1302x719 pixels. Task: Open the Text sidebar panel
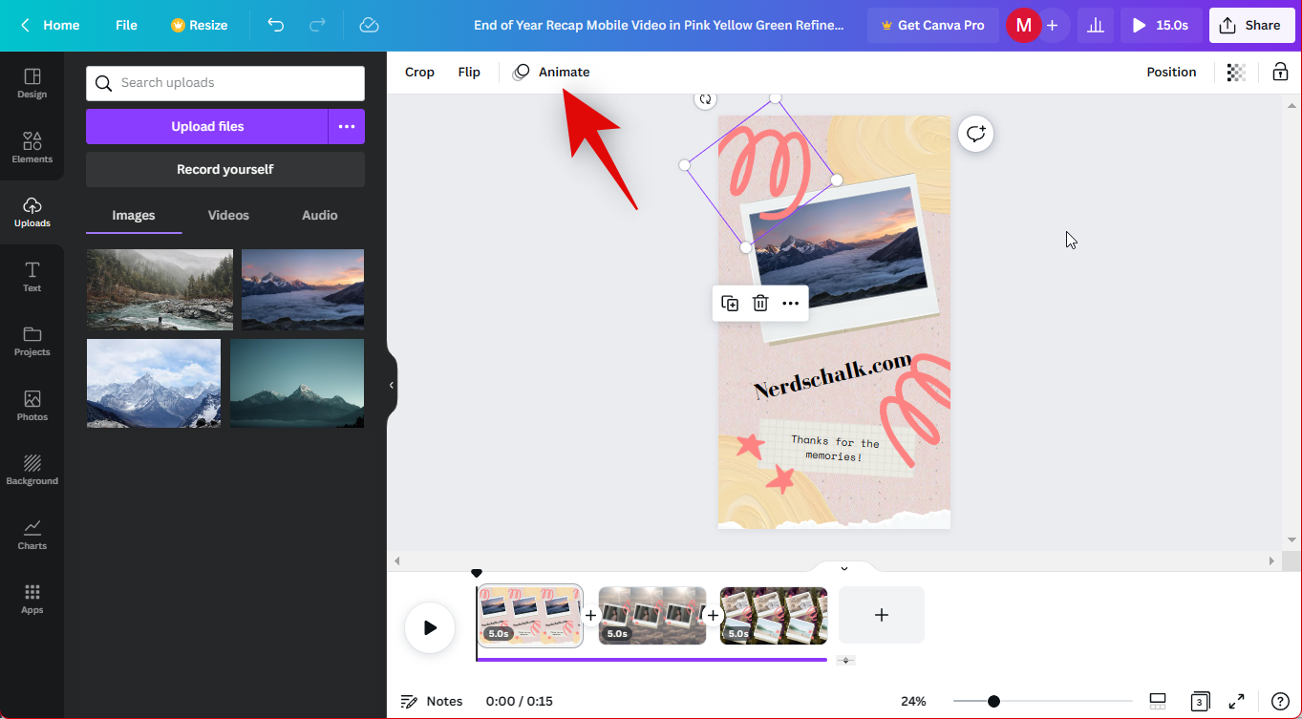pyautogui.click(x=32, y=277)
